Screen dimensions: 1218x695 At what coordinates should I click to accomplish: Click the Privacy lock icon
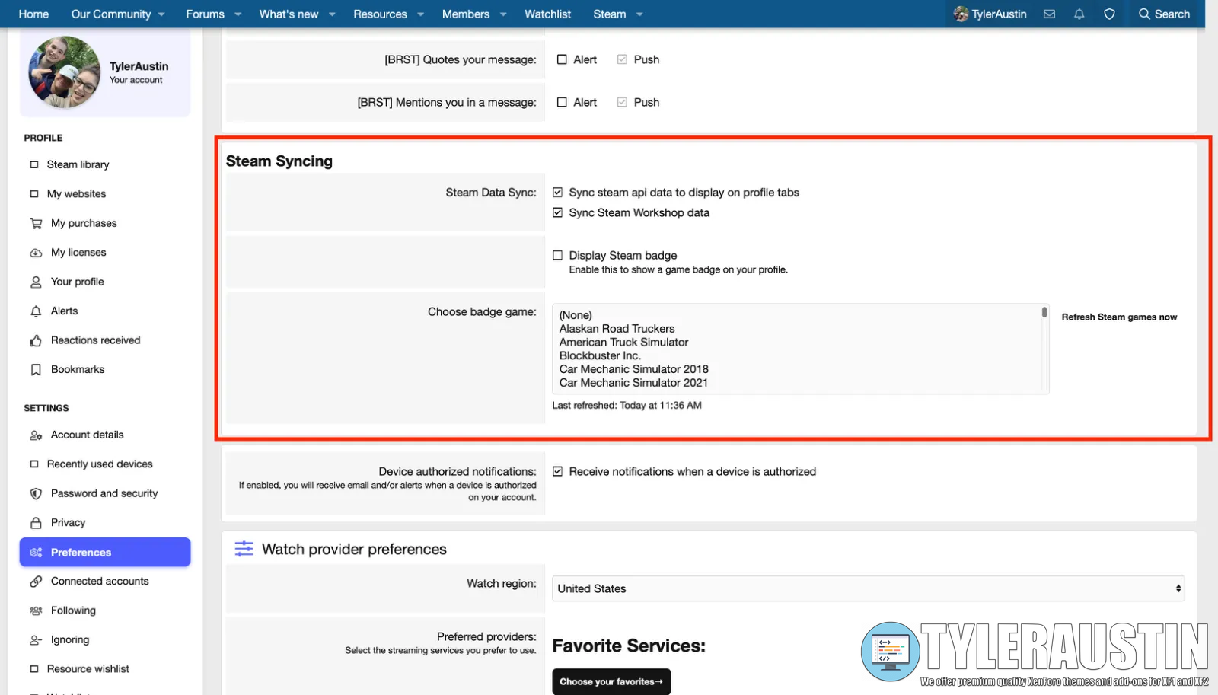36,523
